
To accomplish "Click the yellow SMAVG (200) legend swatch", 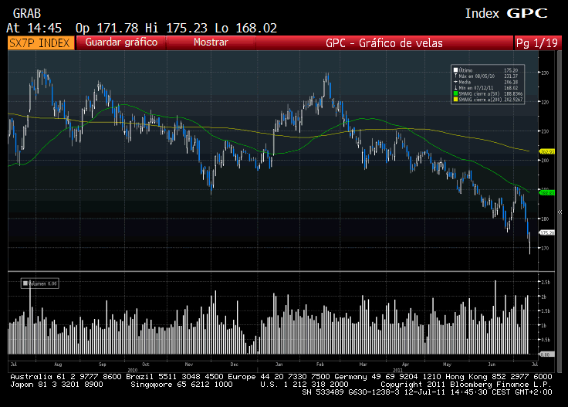I will (455, 100).
